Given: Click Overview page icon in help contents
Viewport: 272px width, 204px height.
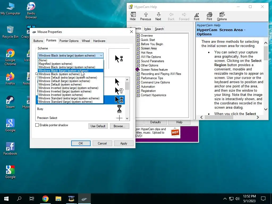Looking at the screenshot, I should [x=138, y=36].
